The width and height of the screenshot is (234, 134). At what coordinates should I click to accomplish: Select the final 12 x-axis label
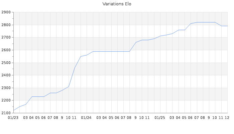(x=227, y=118)
